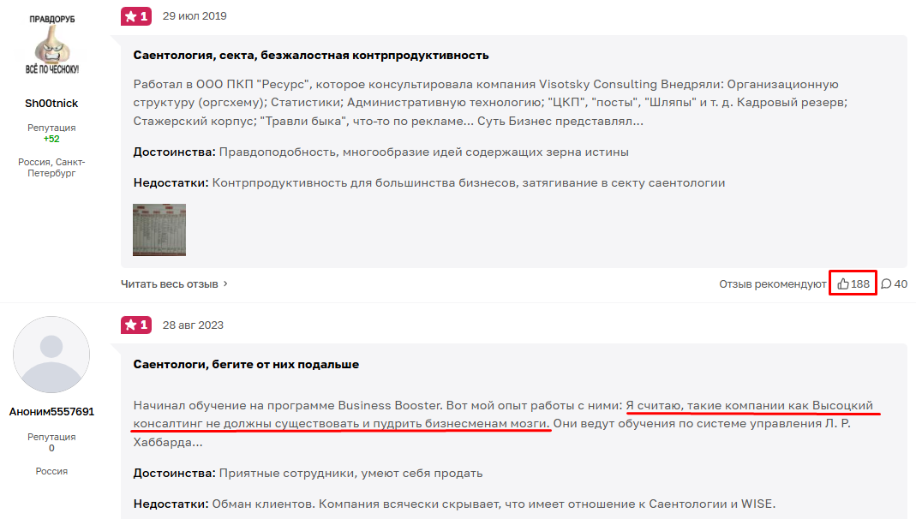This screenshot has height=519, width=916.
Task: Click the 'Достоинства: Правдоподобность' line
Action: [381, 152]
